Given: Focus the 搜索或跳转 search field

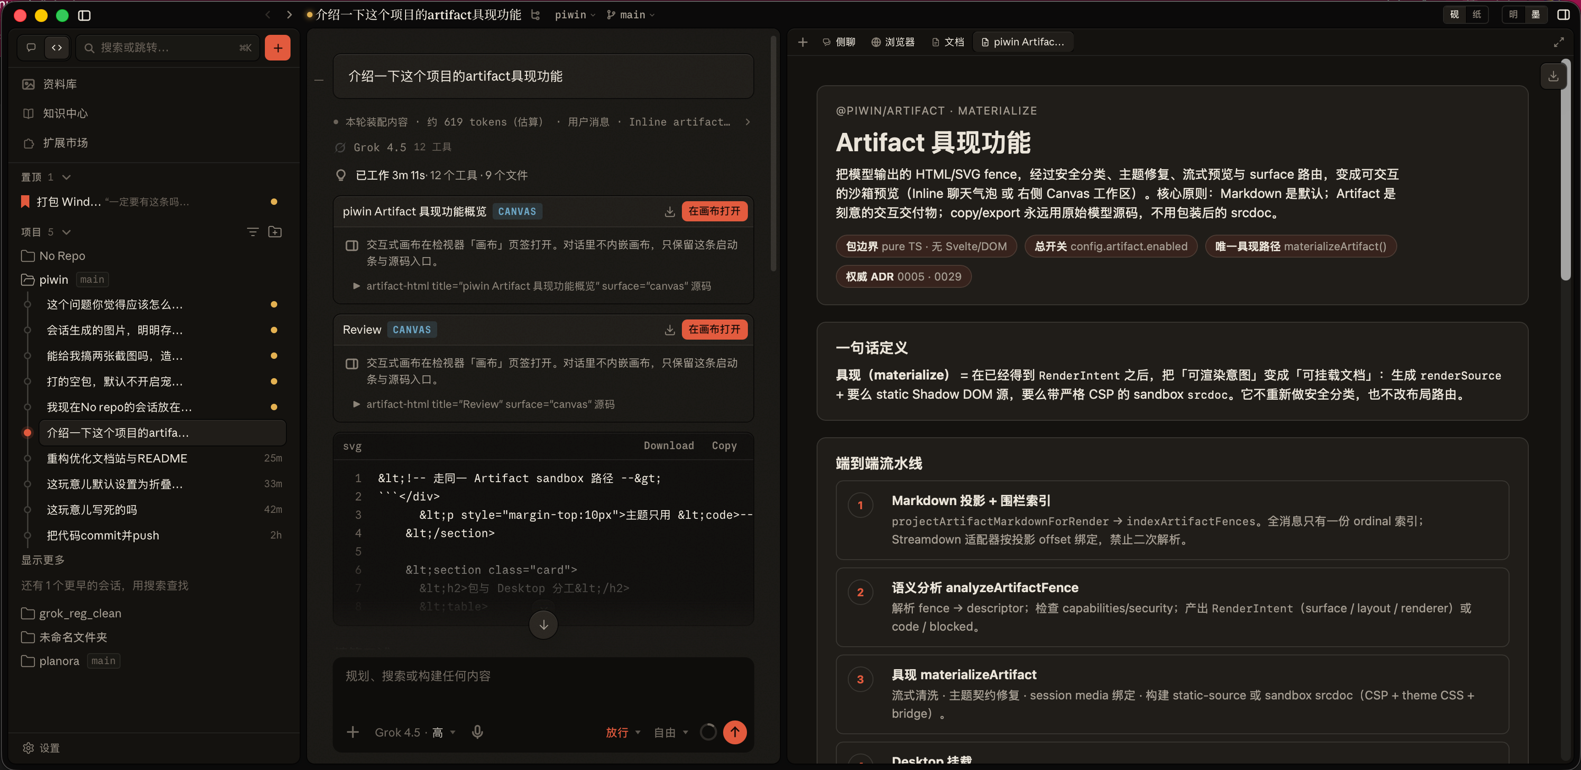Looking at the screenshot, I should point(168,48).
